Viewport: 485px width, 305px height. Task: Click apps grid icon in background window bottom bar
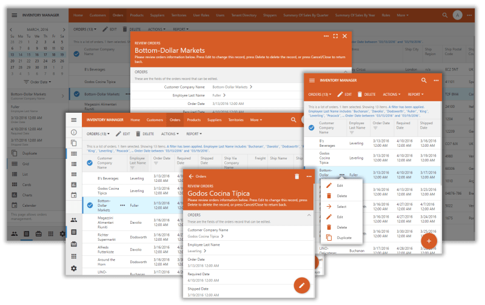(x=51, y=234)
